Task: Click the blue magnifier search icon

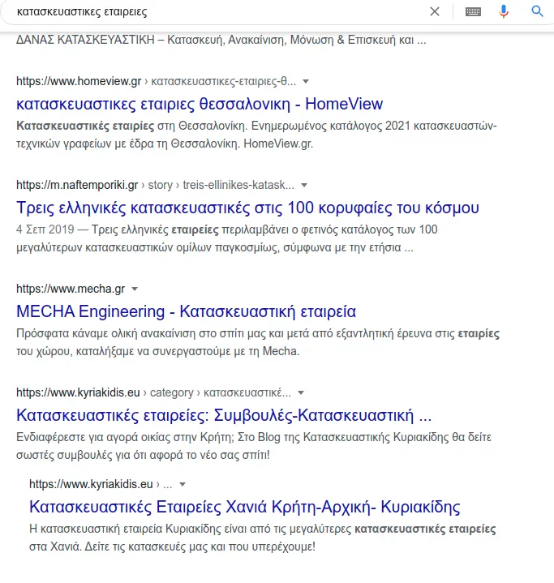Action: pyautogui.click(x=537, y=11)
